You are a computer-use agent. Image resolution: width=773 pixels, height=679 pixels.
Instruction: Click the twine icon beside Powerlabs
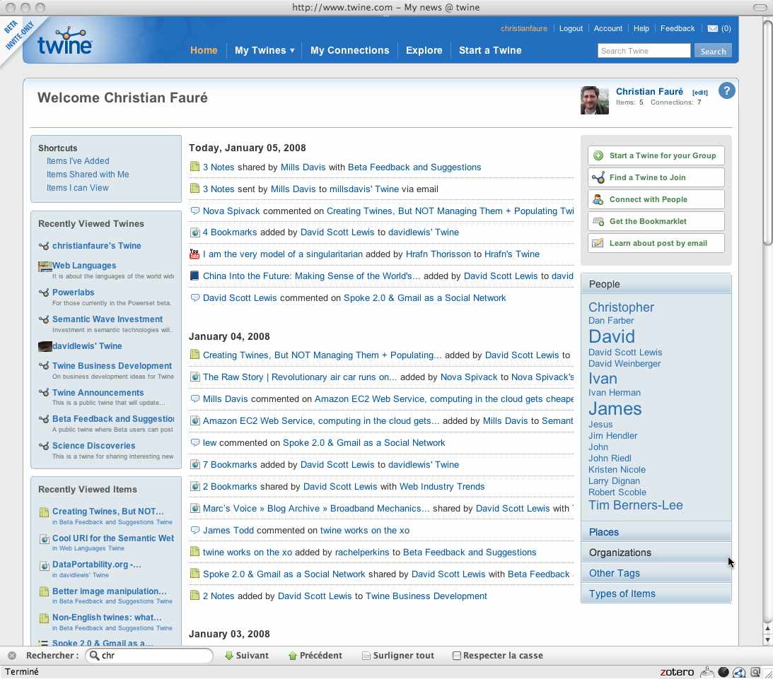pyautogui.click(x=44, y=293)
